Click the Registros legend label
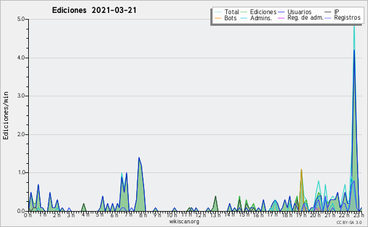Image resolution: width=368 pixels, height=227 pixels. click(x=347, y=18)
